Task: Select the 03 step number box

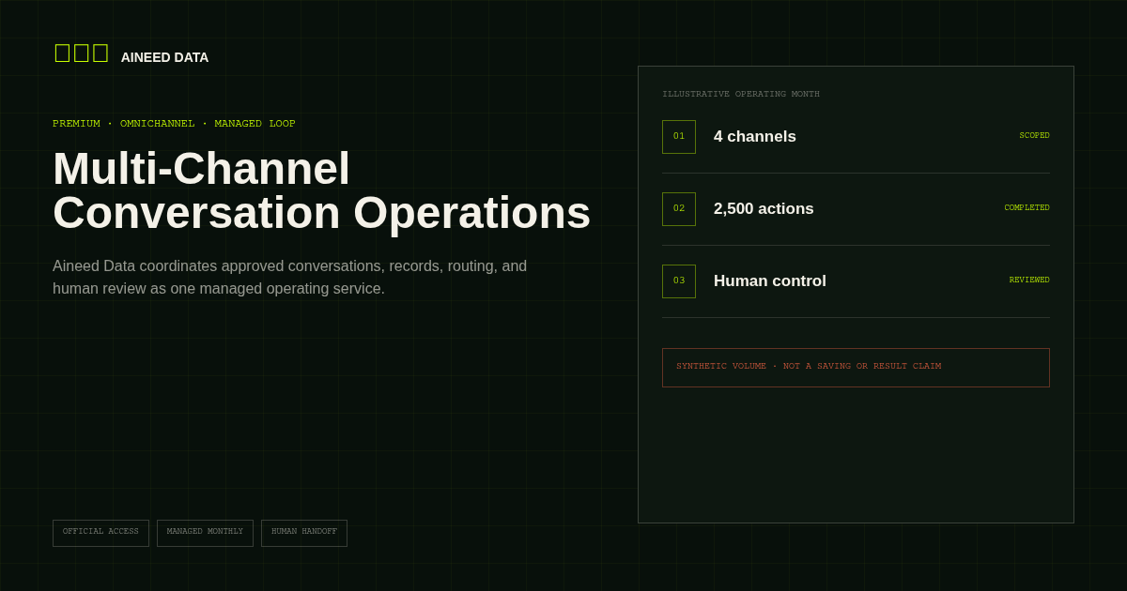Action: coord(679,281)
